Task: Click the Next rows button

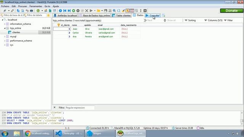Action: click(148, 20)
